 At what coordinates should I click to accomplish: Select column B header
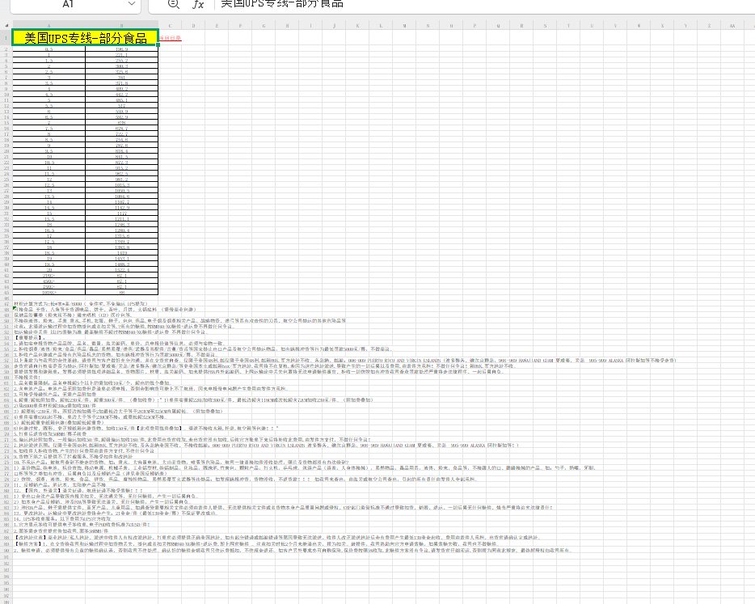122,26
